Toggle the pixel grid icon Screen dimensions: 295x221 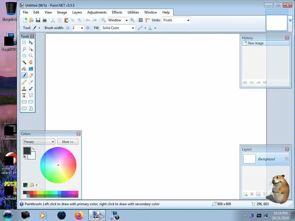[141, 20]
